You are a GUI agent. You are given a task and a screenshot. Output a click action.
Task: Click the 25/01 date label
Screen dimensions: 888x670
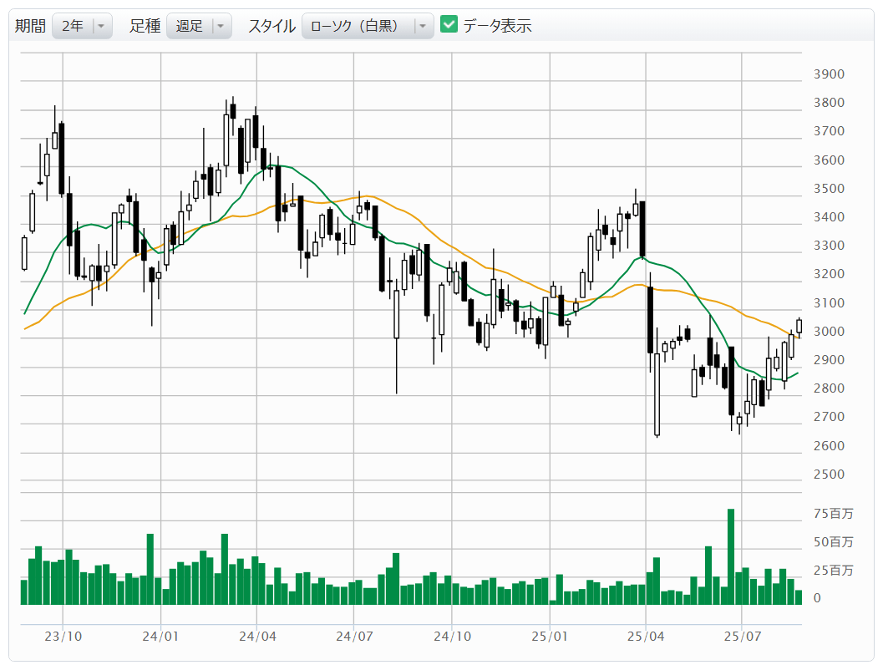pyautogui.click(x=550, y=636)
